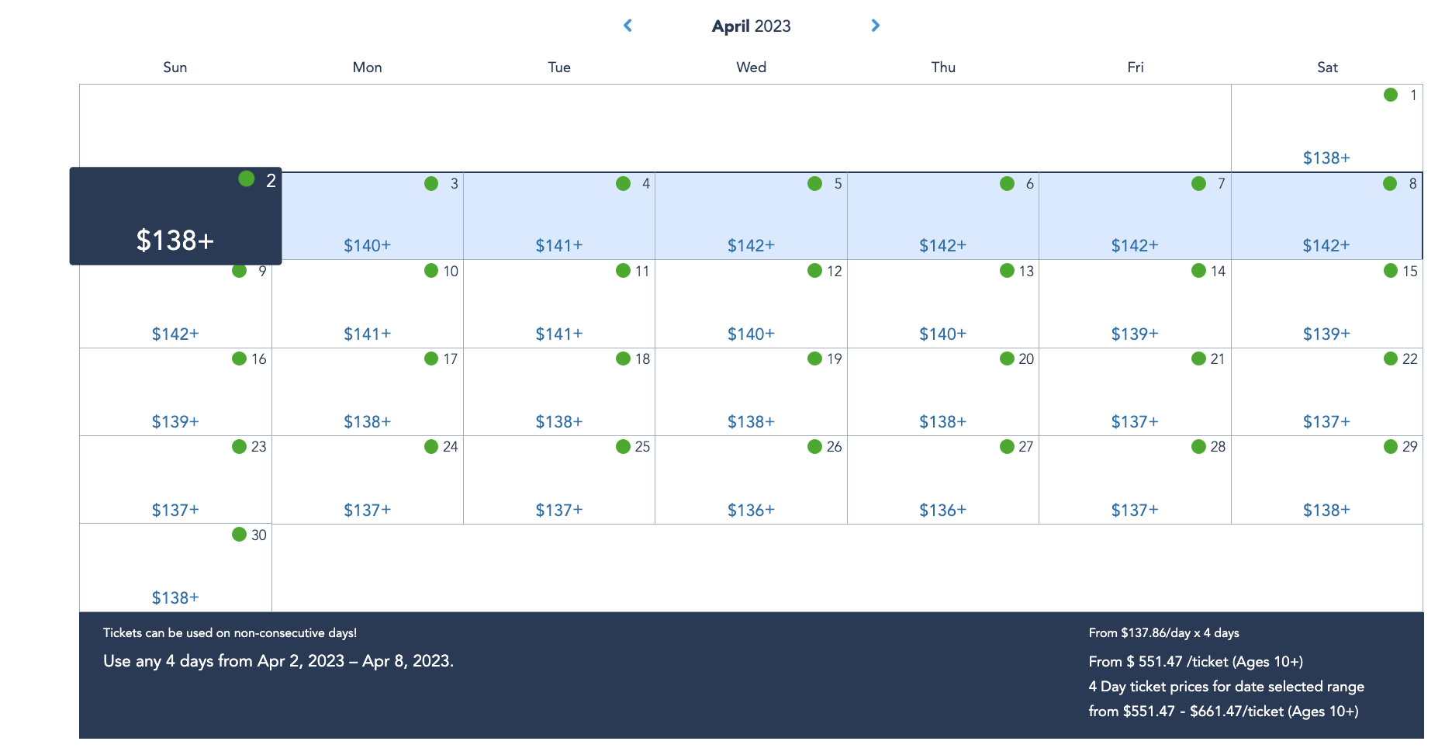Select Saturday April 22 cell
This screenshot has height=748, width=1452.
pos(1326,392)
